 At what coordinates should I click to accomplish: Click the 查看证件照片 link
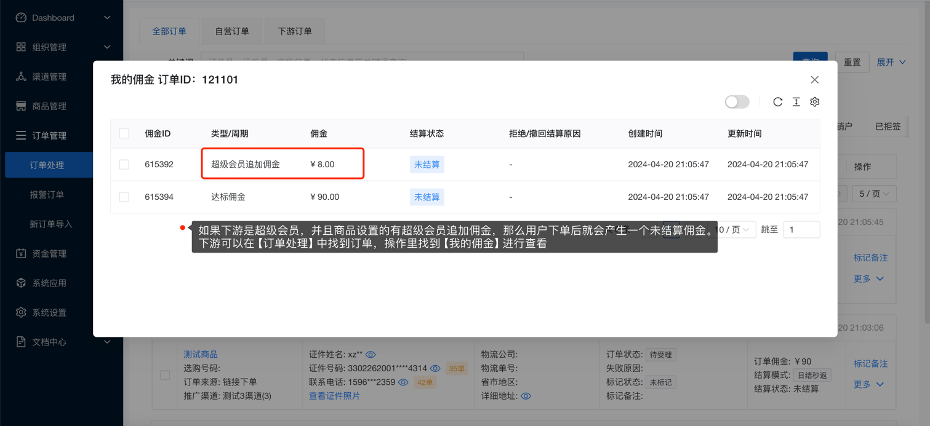pyautogui.click(x=334, y=396)
